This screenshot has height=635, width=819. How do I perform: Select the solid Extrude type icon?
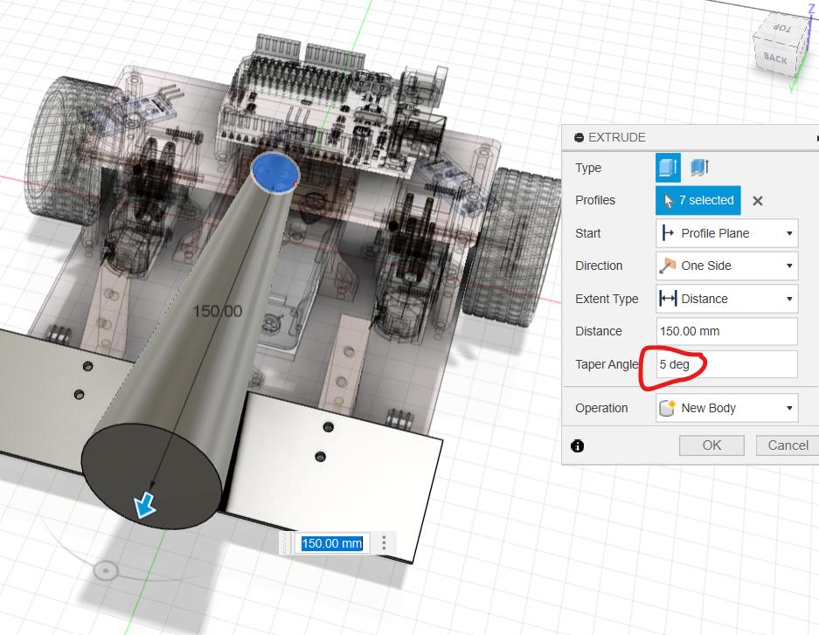[x=668, y=168]
